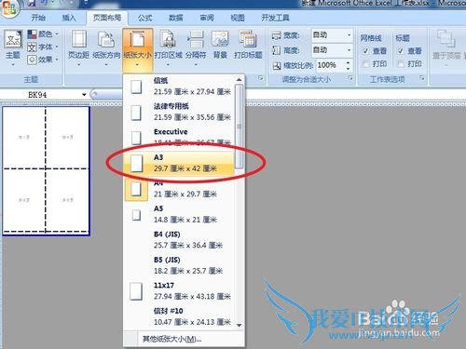Toggle 标题 查看 checkbox

[x=401, y=51]
